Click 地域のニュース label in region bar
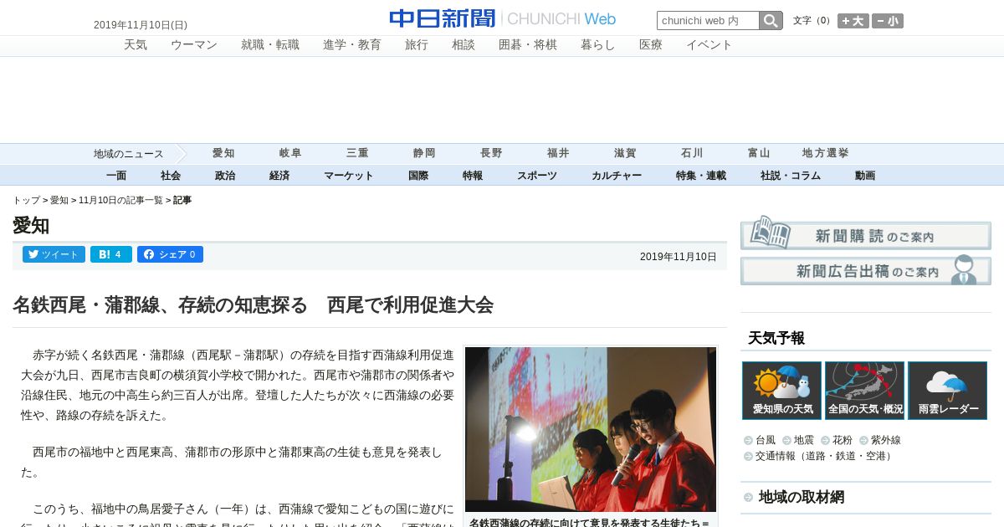1004x527 pixels. point(128,154)
